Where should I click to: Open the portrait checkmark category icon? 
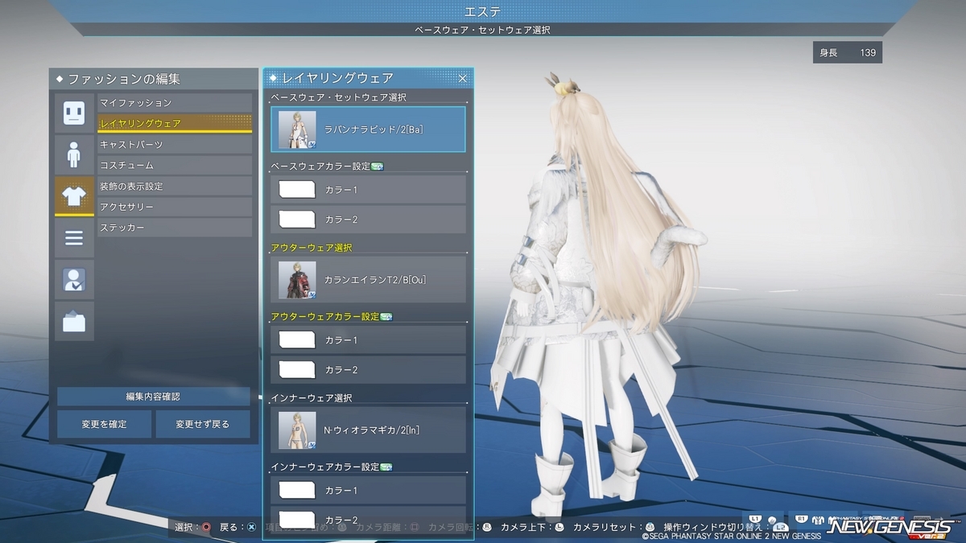coord(74,280)
